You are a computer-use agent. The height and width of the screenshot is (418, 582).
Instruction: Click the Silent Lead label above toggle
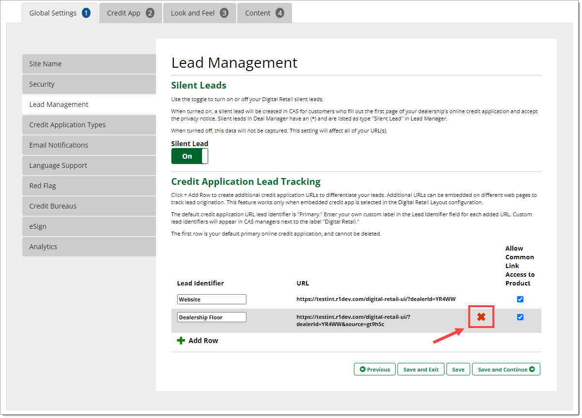pos(190,144)
